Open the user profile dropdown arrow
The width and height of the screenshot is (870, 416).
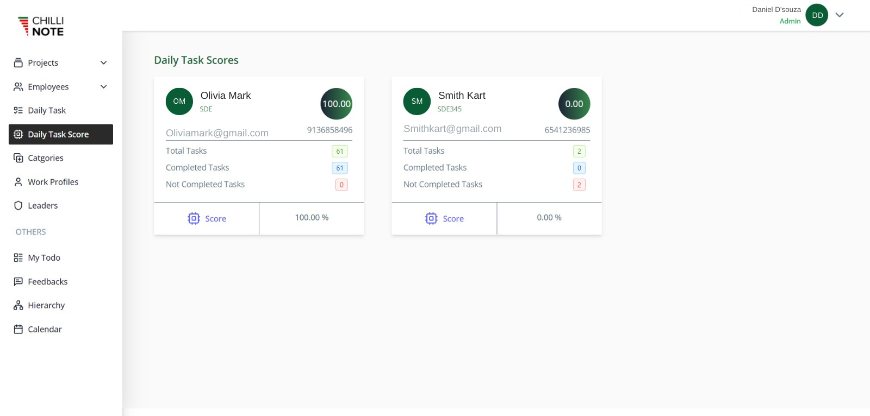[840, 15]
